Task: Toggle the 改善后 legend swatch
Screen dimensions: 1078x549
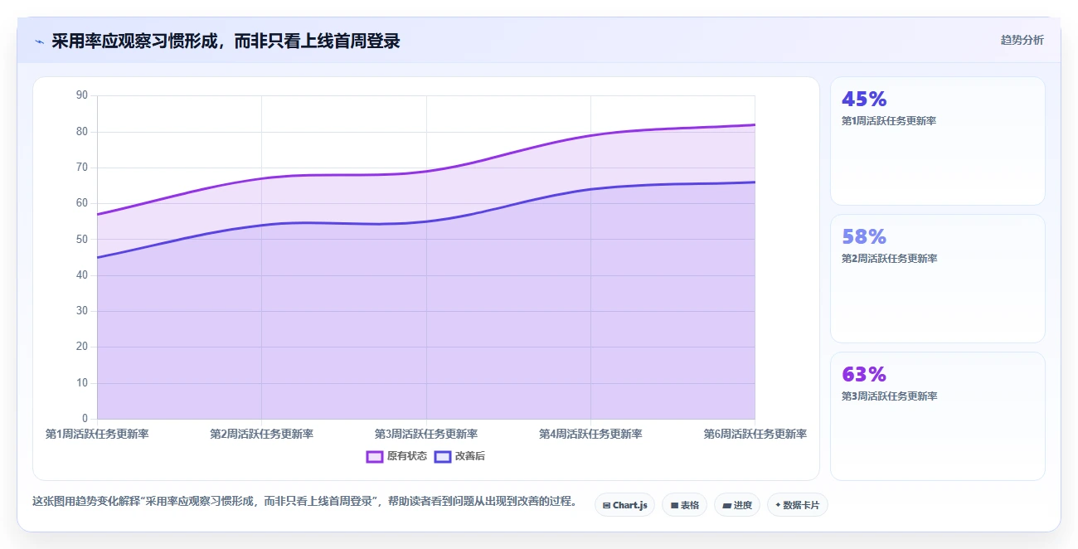Action: point(443,456)
